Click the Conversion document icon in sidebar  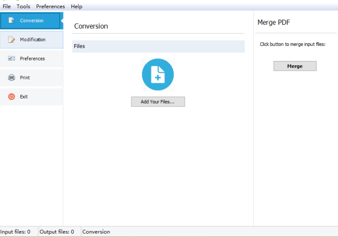12,20
